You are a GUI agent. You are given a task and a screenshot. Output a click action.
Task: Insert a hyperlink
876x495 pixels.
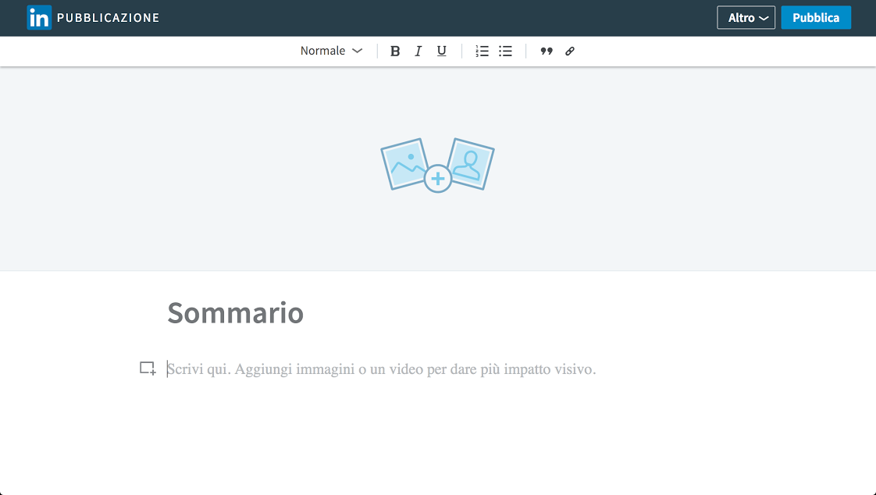tap(569, 51)
